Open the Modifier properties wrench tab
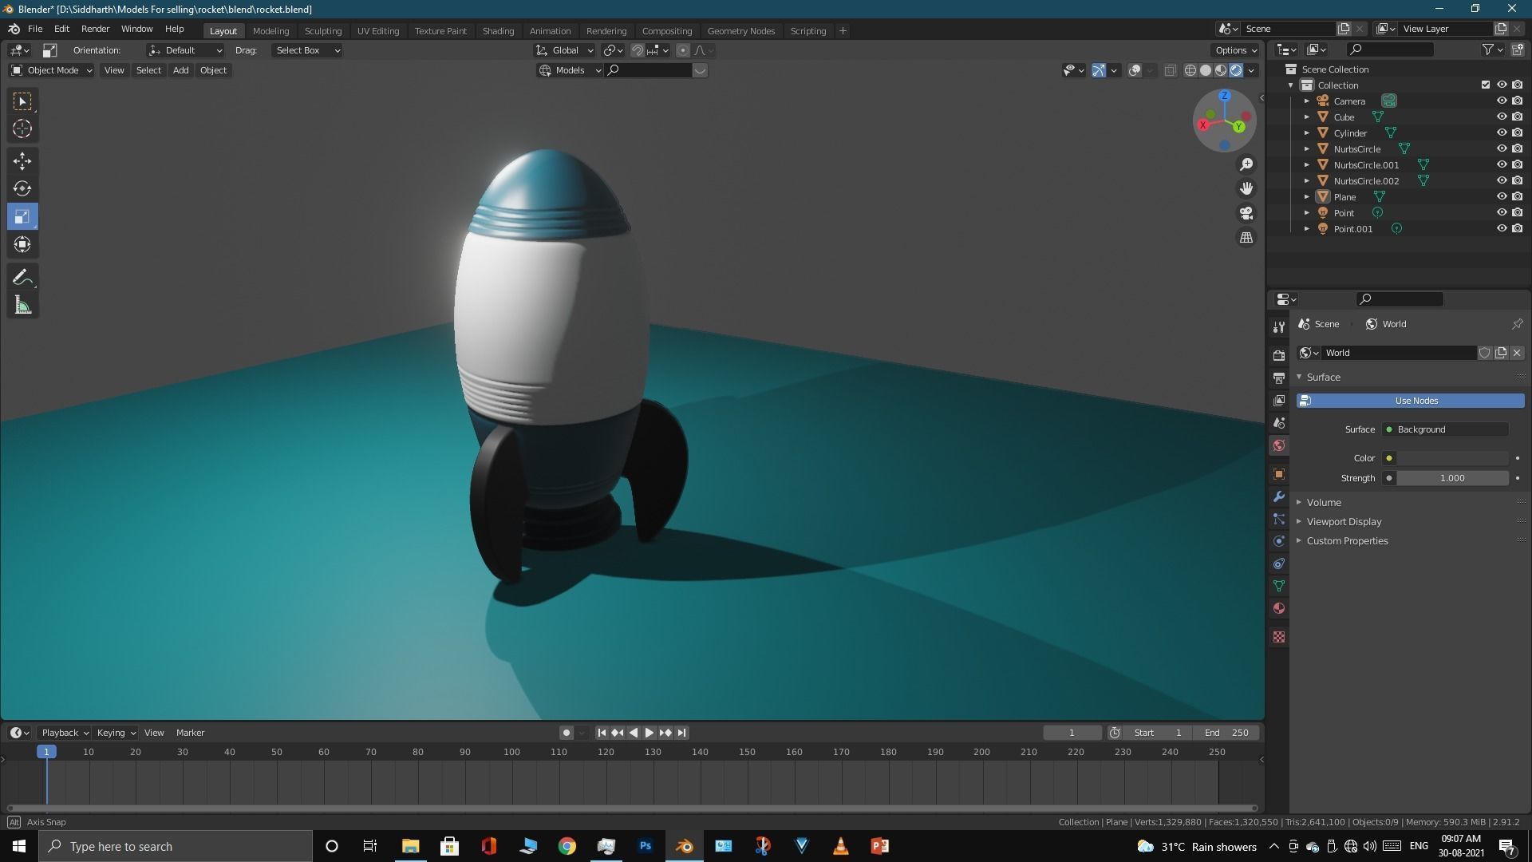1532x862 pixels. (1279, 496)
